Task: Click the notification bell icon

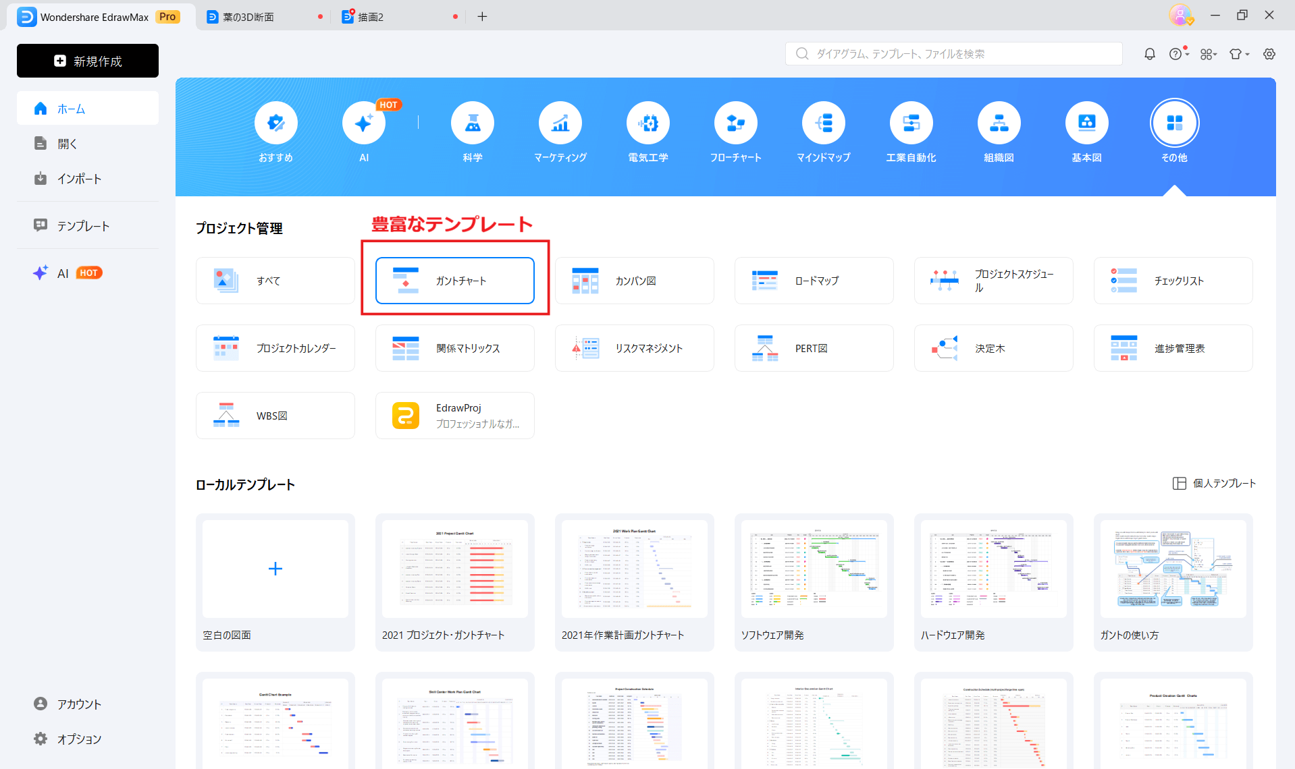Action: click(1149, 54)
